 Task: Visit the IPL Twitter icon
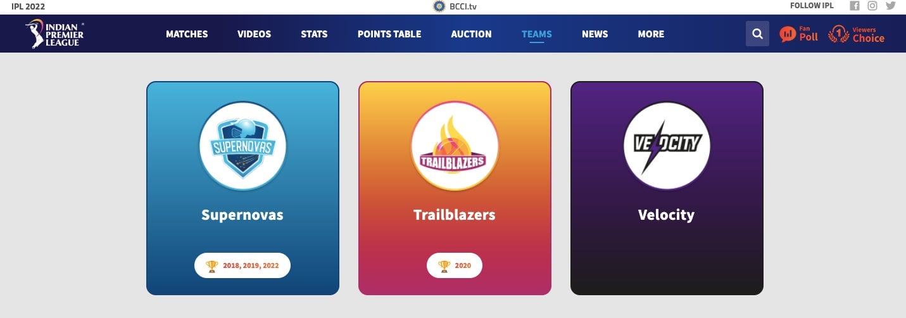[891, 6]
